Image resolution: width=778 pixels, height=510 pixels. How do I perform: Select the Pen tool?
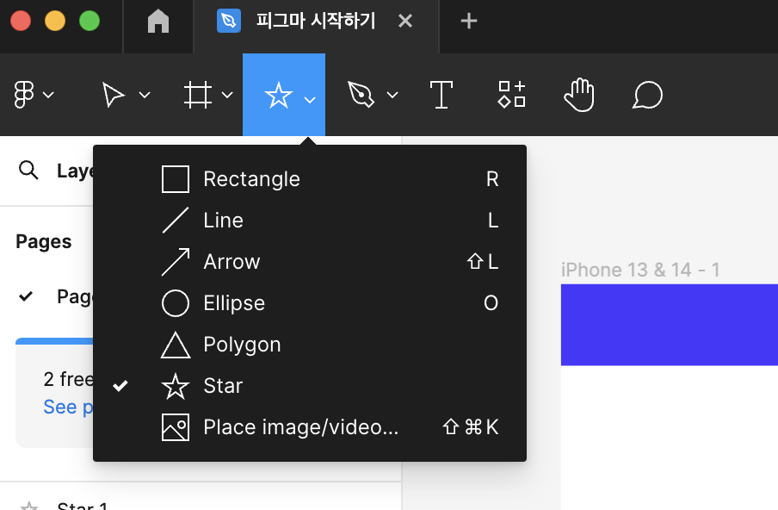click(361, 95)
